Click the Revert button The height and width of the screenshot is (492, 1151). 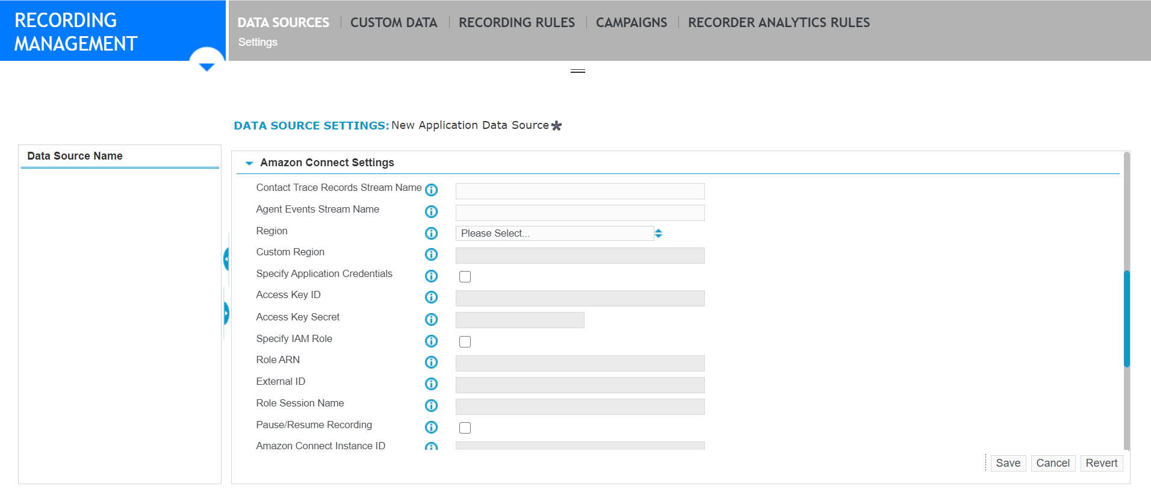[x=1101, y=463]
